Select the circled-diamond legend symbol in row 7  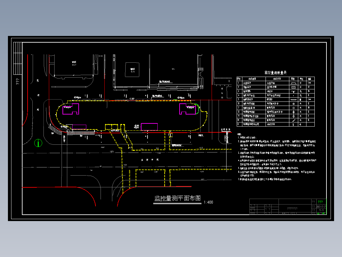click(x=293, y=108)
